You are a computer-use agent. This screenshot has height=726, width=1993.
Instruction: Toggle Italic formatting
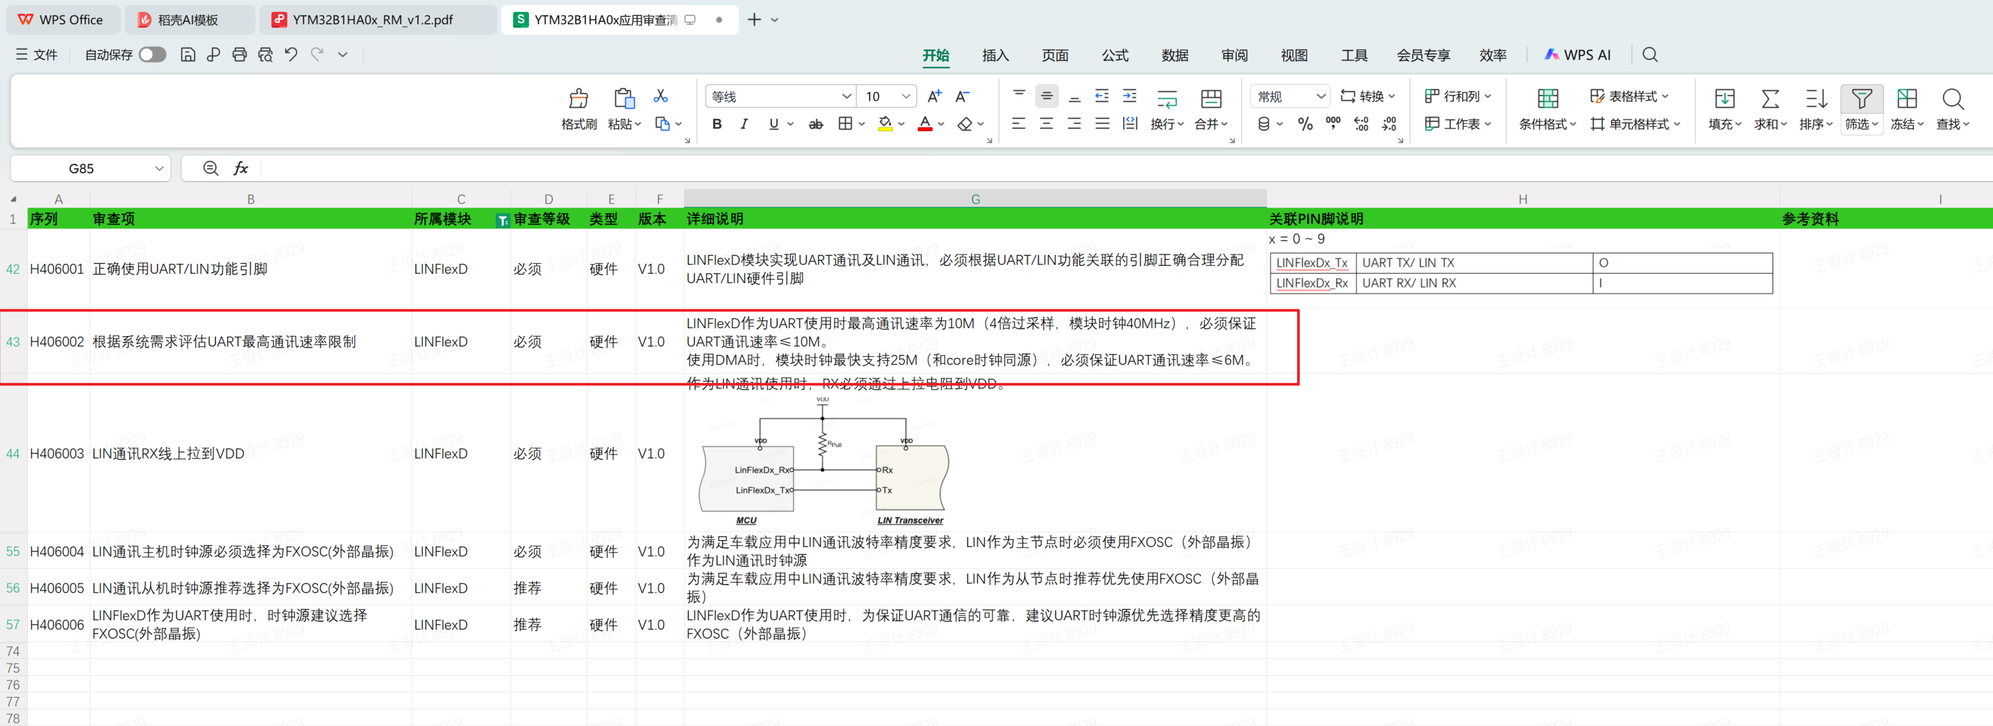click(744, 123)
